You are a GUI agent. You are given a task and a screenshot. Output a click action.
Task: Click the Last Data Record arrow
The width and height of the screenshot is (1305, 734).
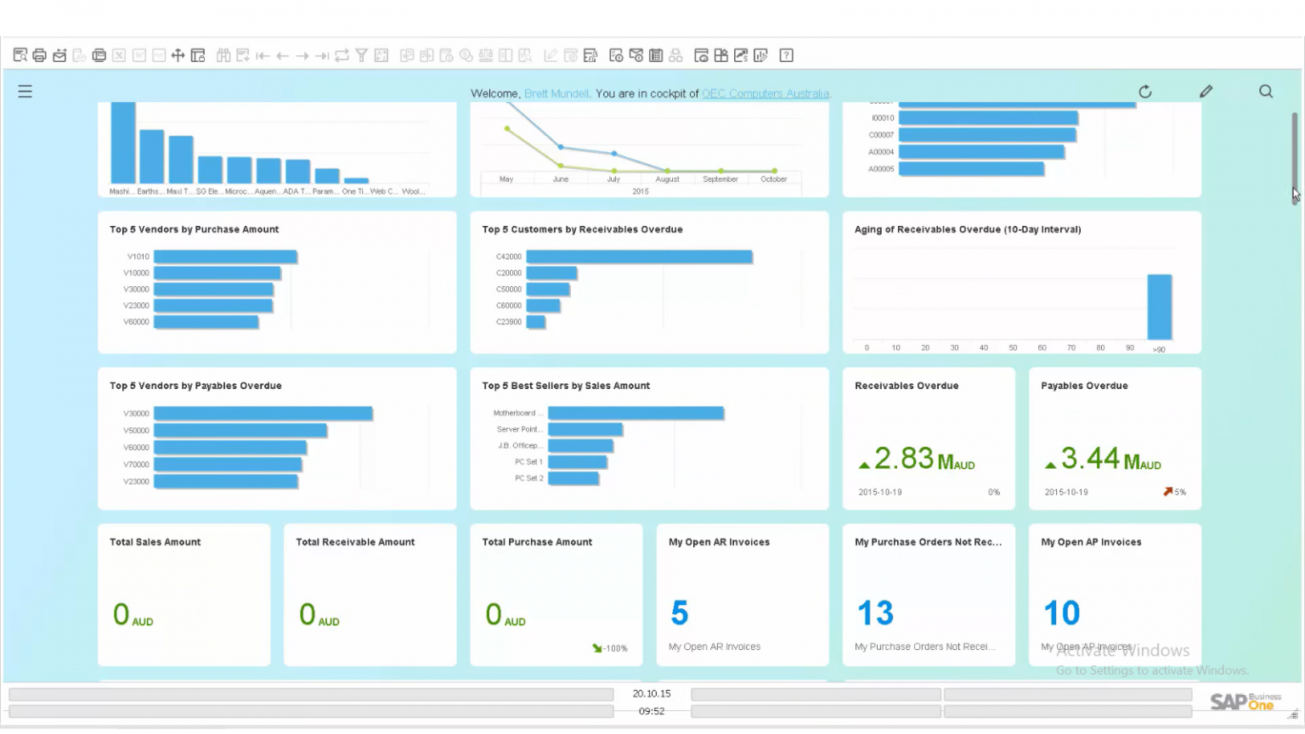[x=322, y=54]
